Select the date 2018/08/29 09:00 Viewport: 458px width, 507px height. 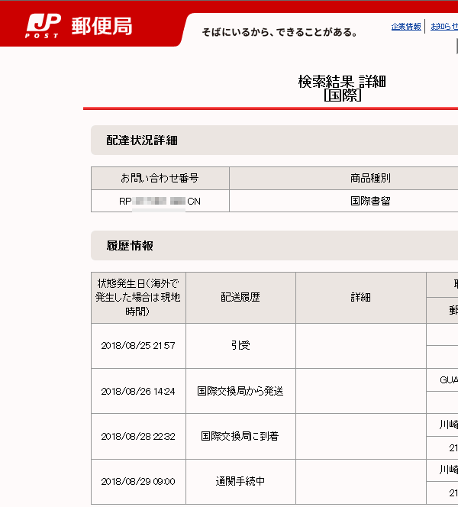[138, 482]
